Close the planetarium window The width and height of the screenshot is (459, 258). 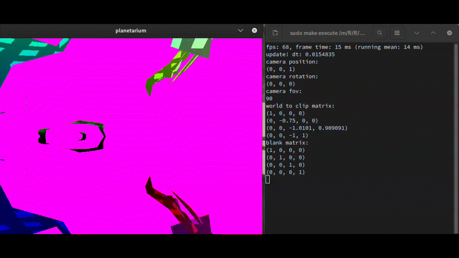254,31
